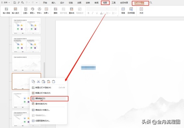Switch to the Insert (插入) tab

(53, 3)
